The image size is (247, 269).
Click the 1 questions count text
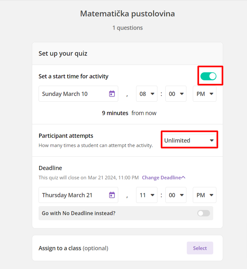(127, 28)
